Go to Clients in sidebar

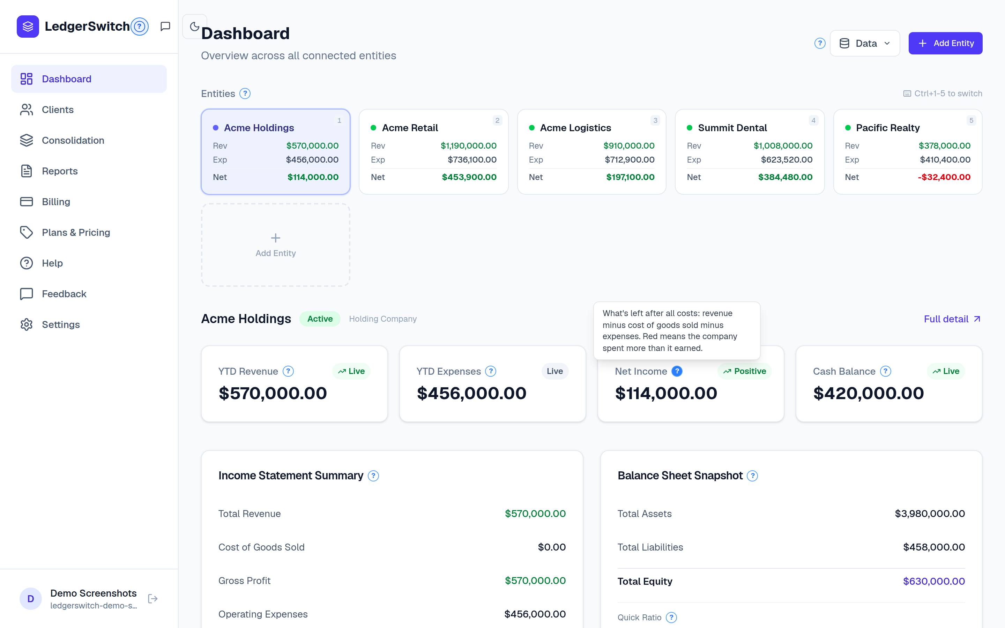point(89,110)
